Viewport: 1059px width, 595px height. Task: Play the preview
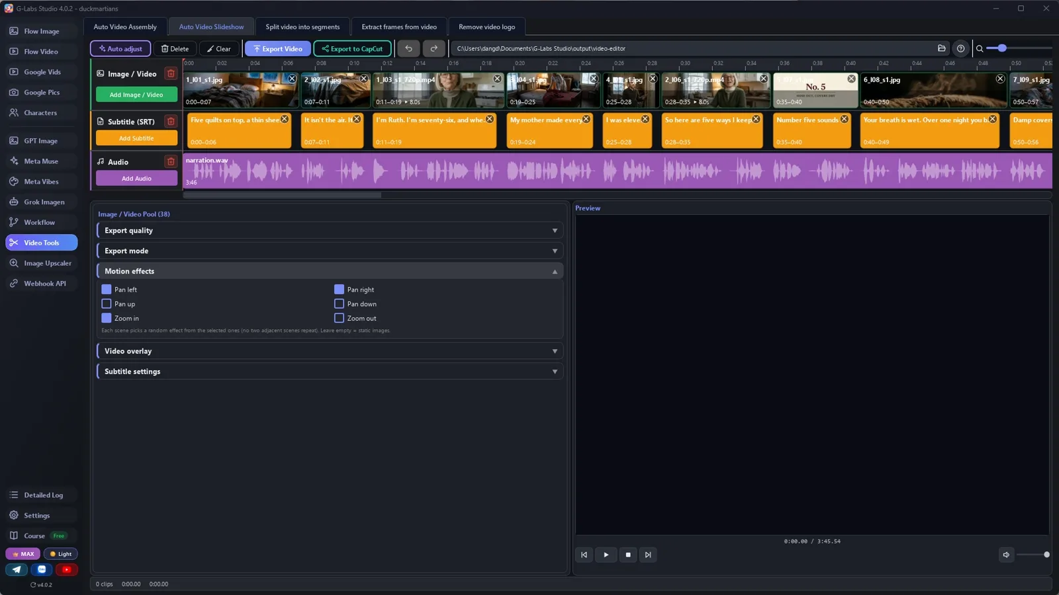606,555
